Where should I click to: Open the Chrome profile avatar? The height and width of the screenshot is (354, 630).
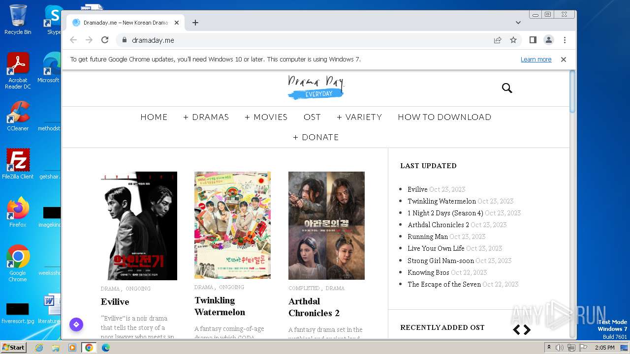[549, 40]
